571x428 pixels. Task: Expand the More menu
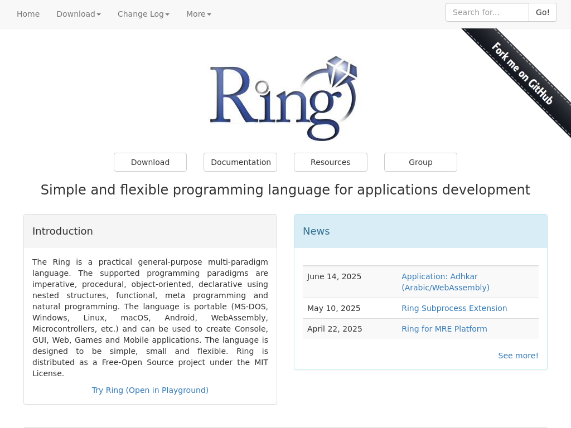coord(199,14)
